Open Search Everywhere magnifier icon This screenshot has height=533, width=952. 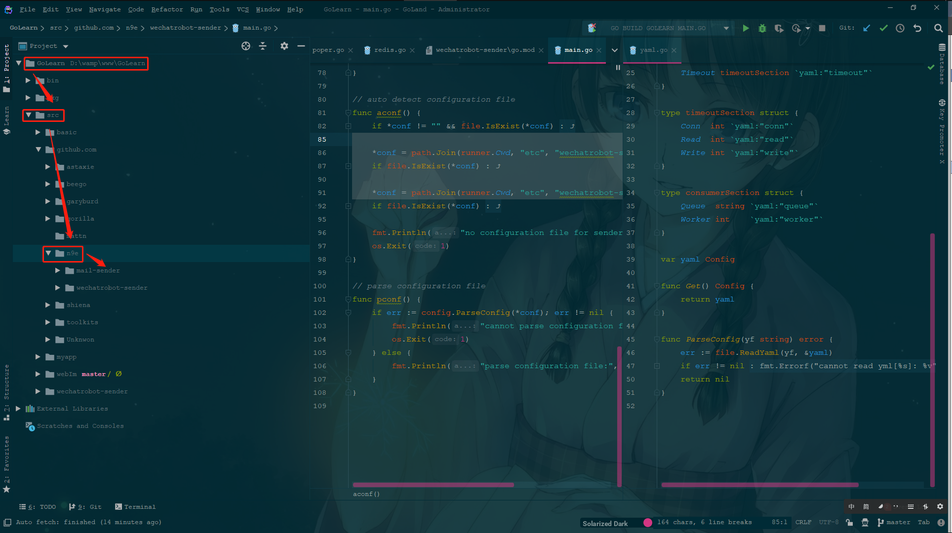point(938,28)
